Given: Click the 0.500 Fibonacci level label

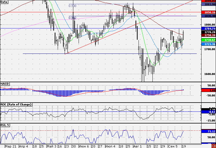Looking at the screenshot, I should click(x=72, y=6).
